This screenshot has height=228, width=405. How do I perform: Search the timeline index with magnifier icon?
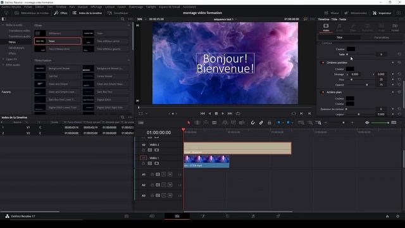pos(122,117)
